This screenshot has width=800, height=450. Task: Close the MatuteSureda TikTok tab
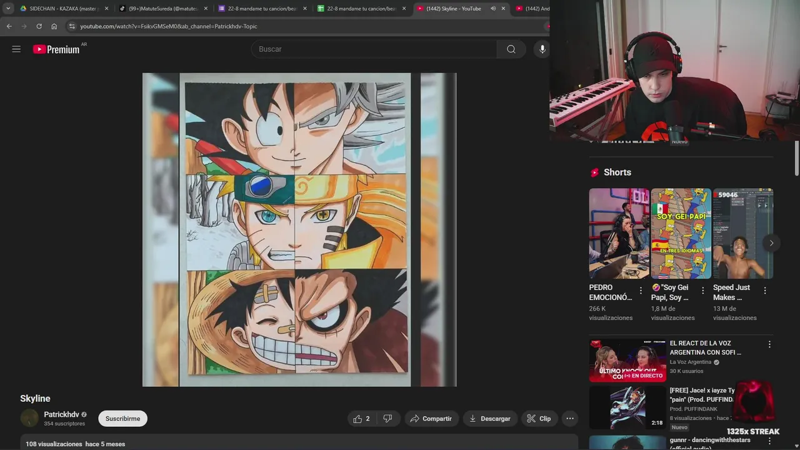point(206,9)
